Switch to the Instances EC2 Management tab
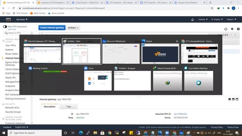Viewport: 242px width, 136px height. (53, 3)
